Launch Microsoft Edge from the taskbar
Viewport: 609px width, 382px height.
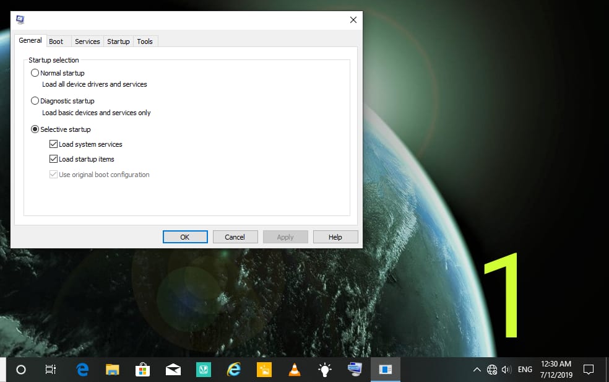82,370
